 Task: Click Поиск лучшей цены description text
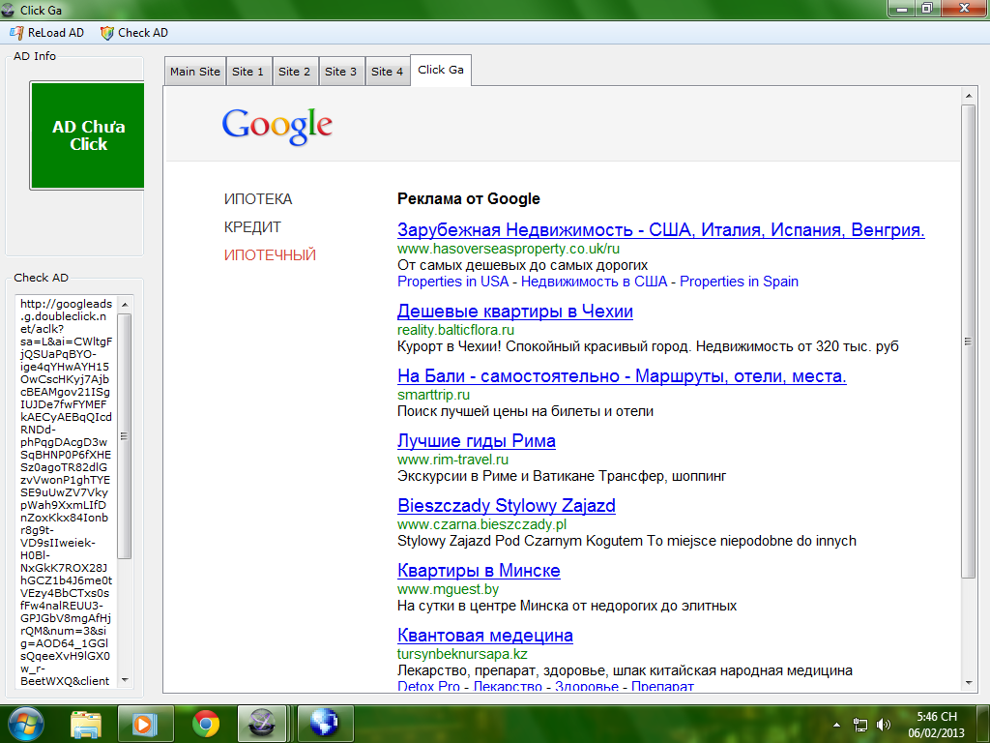(525, 411)
